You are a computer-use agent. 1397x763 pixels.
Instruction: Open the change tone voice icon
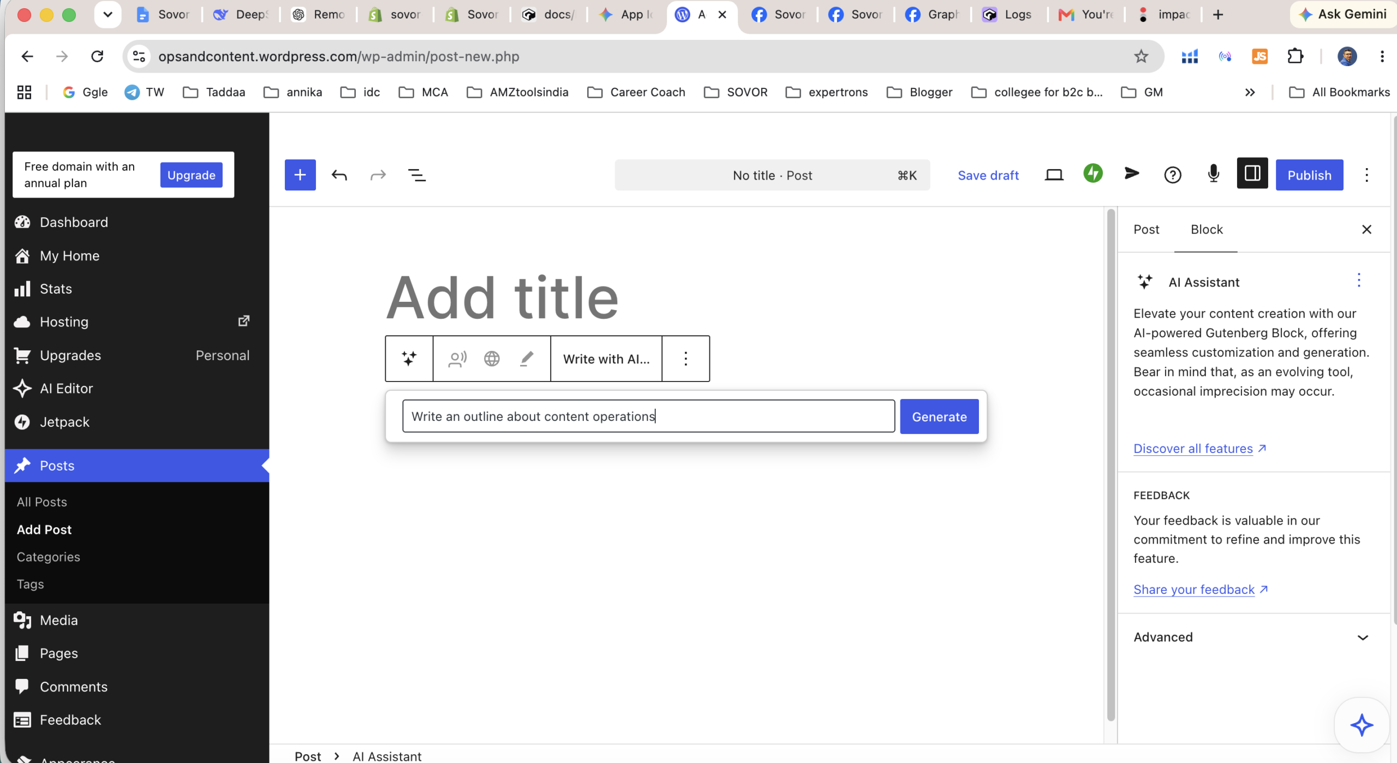click(x=457, y=359)
